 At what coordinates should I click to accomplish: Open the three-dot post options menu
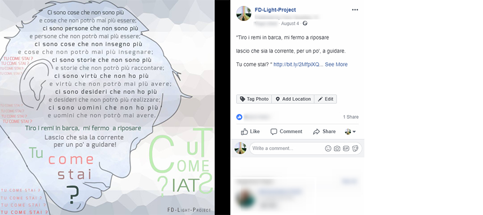pos(355,10)
